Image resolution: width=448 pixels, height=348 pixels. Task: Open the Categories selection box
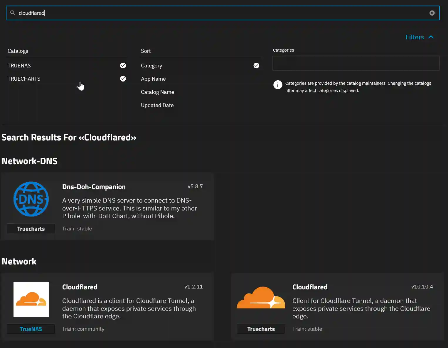[x=356, y=63]
